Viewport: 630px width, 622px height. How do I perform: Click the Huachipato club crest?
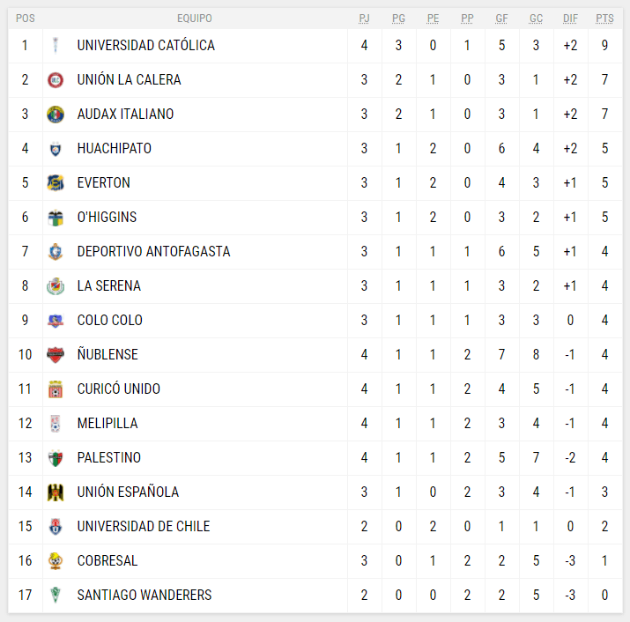pos(56,149)
